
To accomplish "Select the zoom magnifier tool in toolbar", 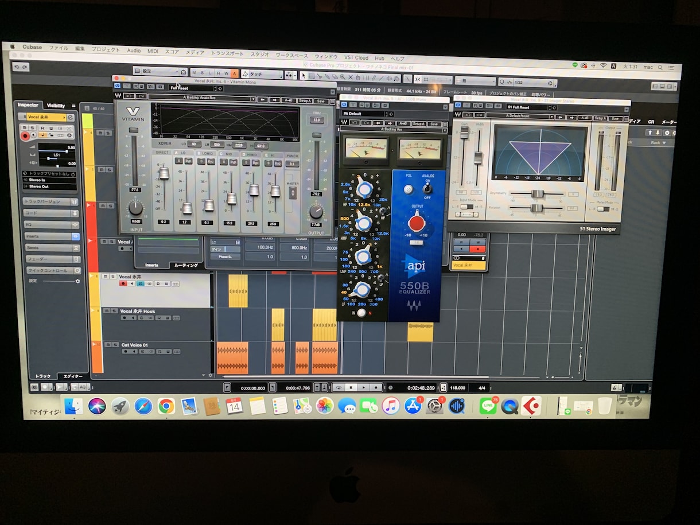I will pyautogui.click(x=343, y=77).
